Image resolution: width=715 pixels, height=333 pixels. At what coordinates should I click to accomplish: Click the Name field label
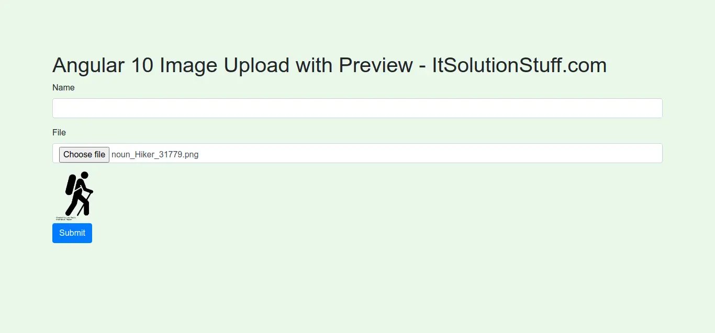point(63,88)
